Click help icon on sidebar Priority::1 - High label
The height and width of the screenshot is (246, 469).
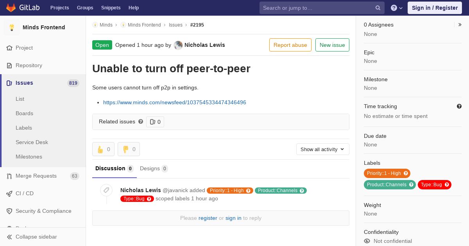(406, 173)
